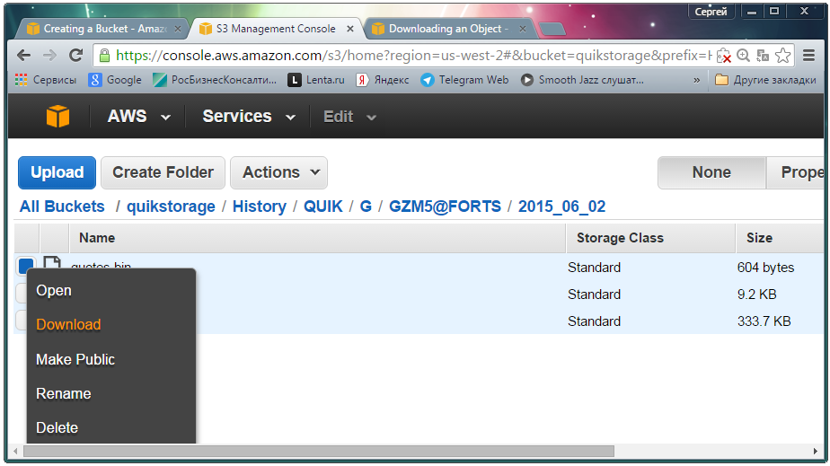The height and width of the screenshot is (466, 830).
Task: Open the Lenta.ru bookmark
Action: (x=316, y=80)
